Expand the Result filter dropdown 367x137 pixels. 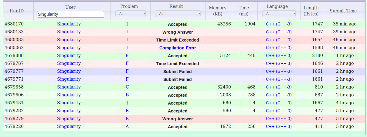[x=178, y=14]
